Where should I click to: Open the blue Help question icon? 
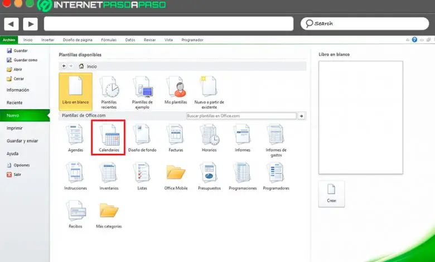(414, 40)
